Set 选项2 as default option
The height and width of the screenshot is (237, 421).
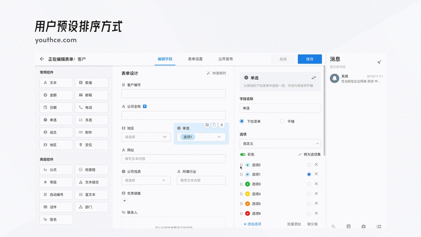309,165
